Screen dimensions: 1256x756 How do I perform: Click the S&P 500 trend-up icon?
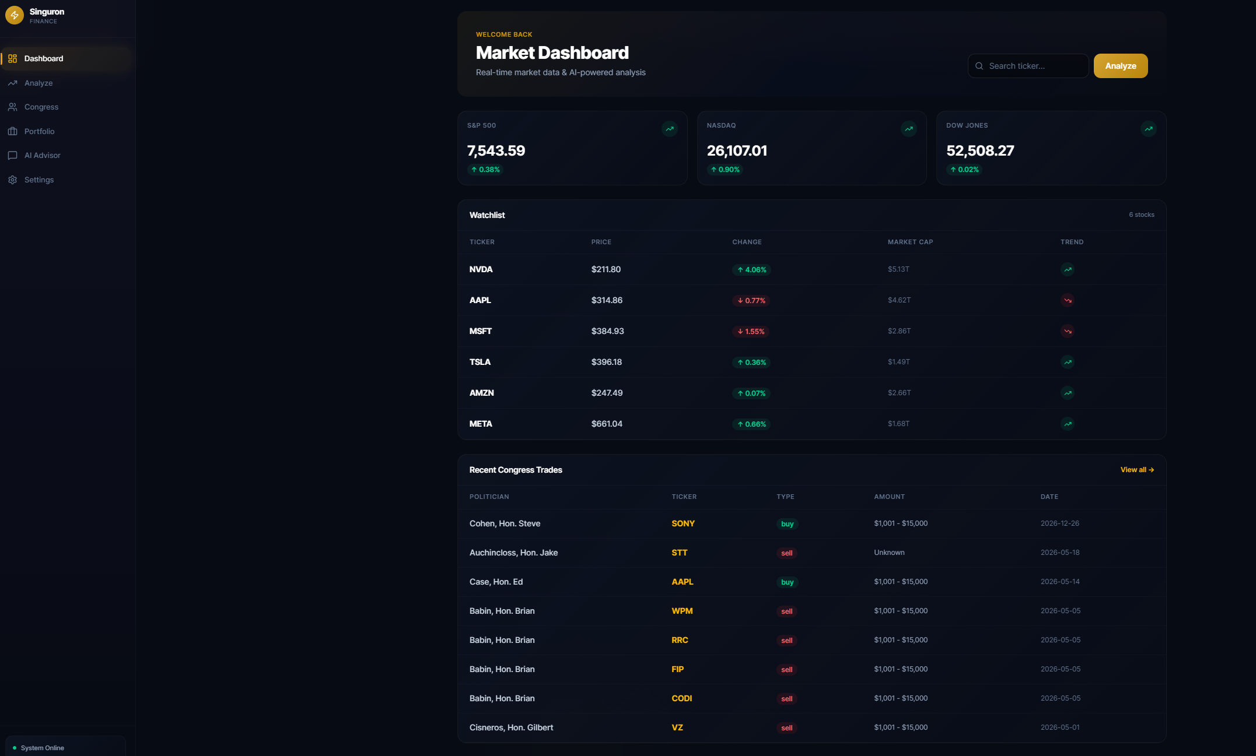(669, 129)
